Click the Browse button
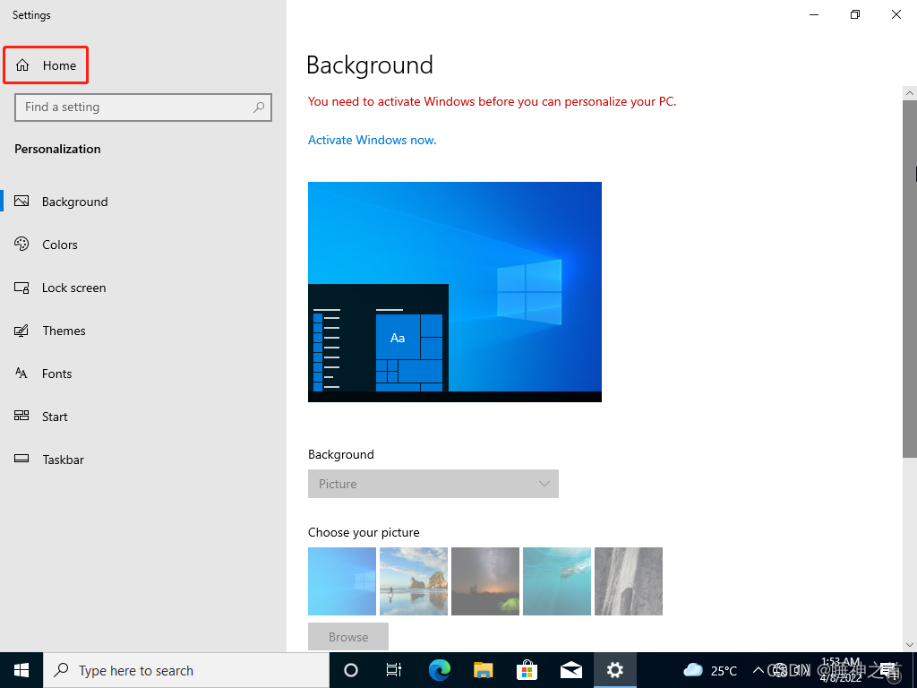This screenshot has width=917, height=688. (348, 637)
